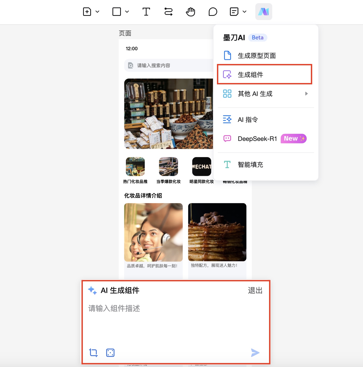Choose 生成组件 from AI menu

click(265, 75)
